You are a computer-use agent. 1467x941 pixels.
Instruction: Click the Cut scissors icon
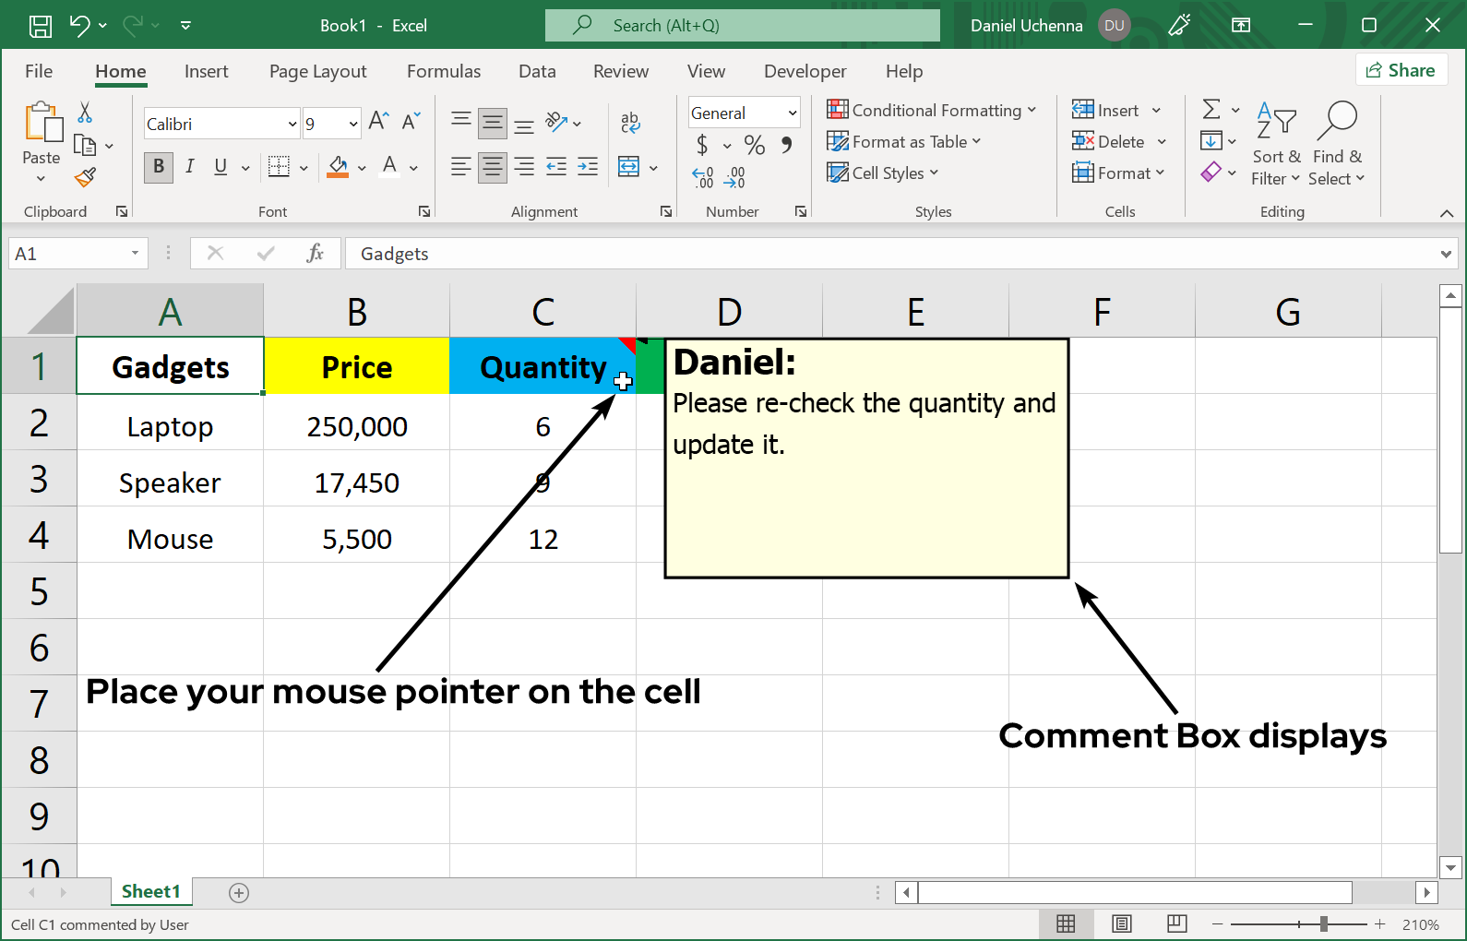point(85,113)
